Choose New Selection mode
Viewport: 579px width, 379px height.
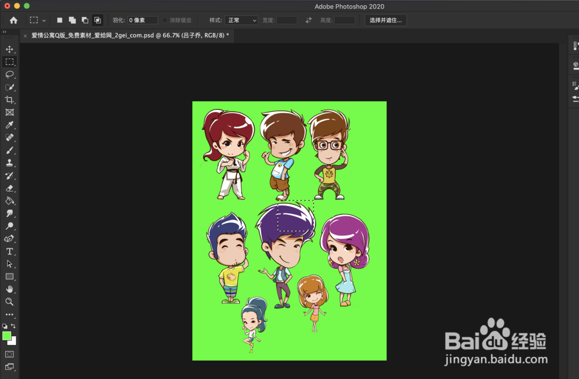(x=60, y=20)
